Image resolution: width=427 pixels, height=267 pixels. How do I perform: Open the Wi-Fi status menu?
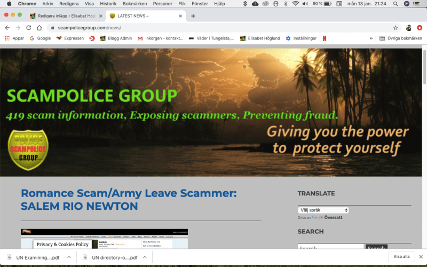click(x=296, y=4)
